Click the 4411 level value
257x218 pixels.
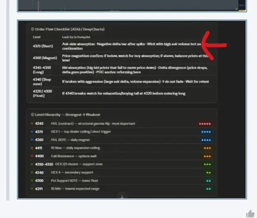click(39, 148)
